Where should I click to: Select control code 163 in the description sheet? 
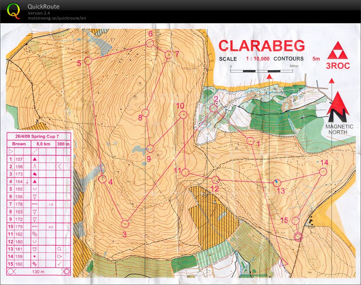click(x=19, y=212)
